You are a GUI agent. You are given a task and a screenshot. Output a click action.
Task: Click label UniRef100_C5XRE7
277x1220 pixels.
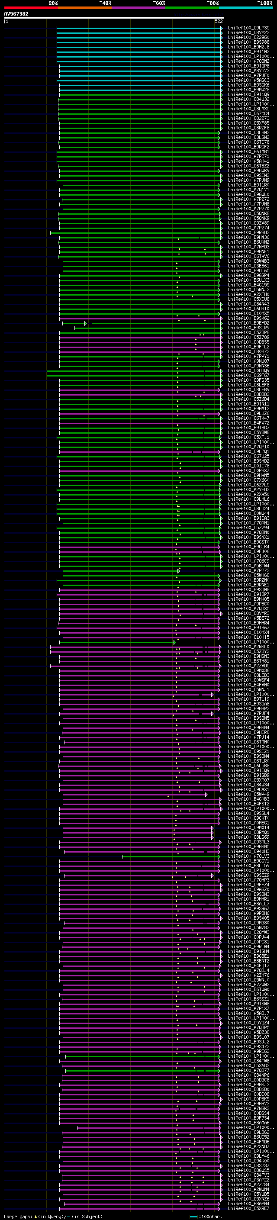[248, 1209]
